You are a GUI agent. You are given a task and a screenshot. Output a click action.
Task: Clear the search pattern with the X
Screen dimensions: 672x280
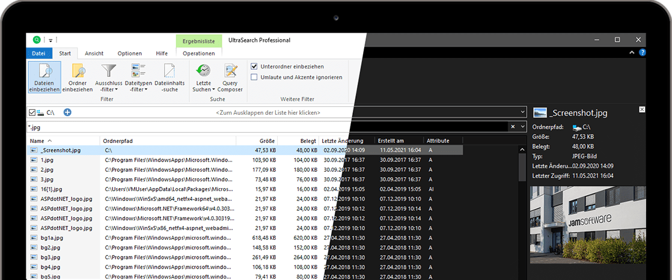pos(513,127)
